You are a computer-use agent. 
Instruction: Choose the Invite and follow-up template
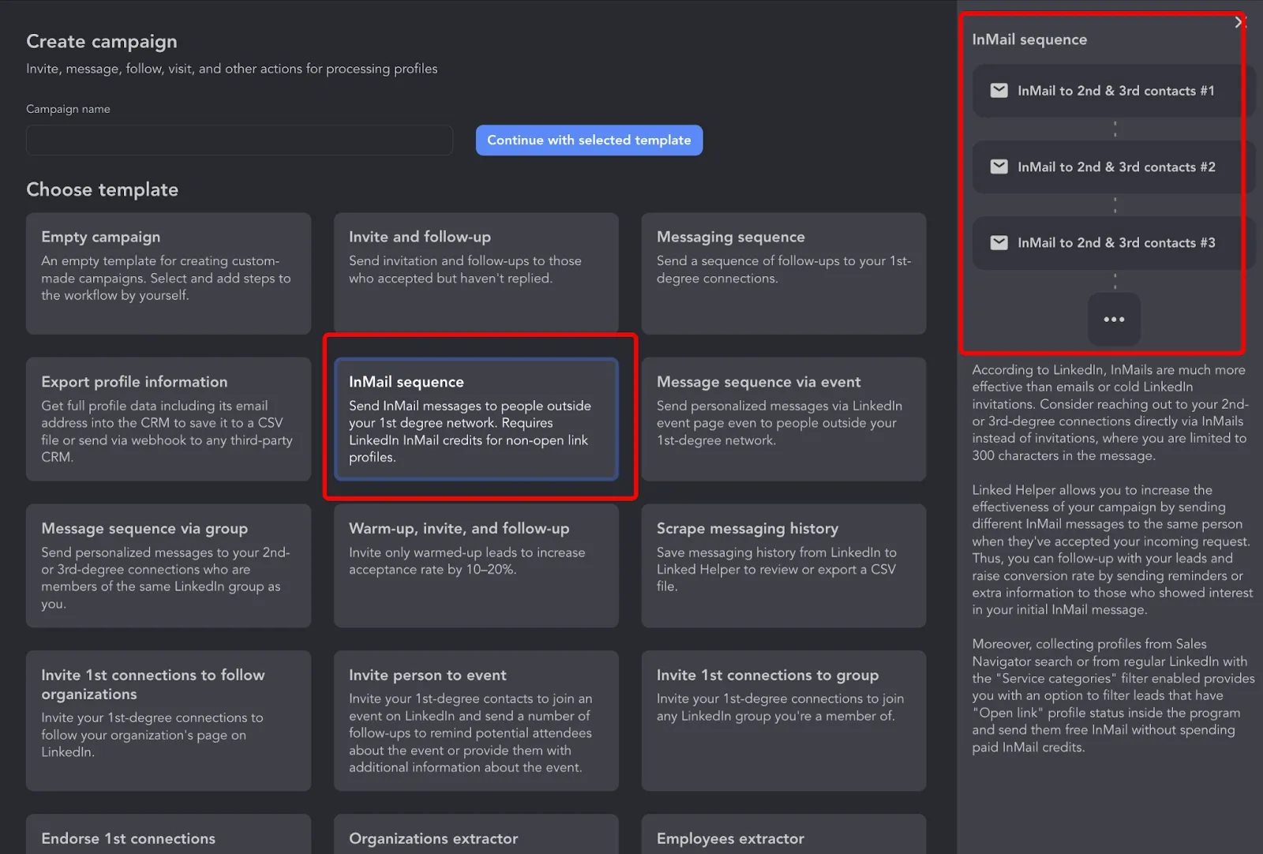[476, 273]
